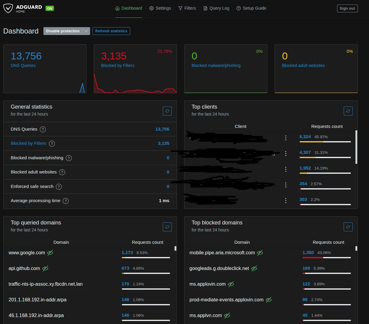The width and height of the screenshot is (369, 324).
Task: Open options menu for the 6,324 requests client
Action: (286, 138)
